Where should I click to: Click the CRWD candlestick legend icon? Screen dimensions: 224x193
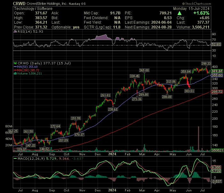15,63
